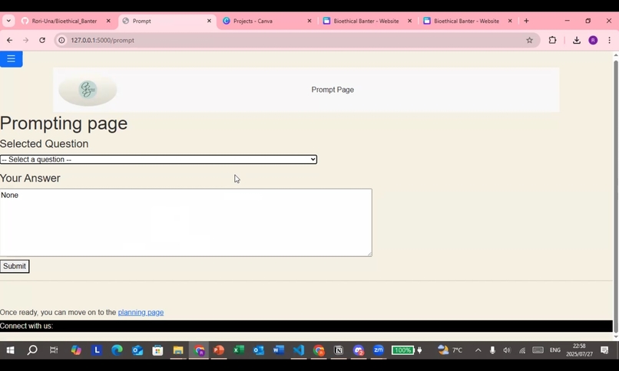Screen dimensions: 619x371
Task: Switch to the Rori-Una/Bioethical_Banter GitHub tab
Action: click(x=64, y=21)
